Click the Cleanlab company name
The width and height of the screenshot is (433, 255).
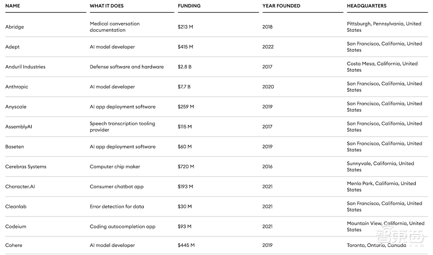coord(16,207)
